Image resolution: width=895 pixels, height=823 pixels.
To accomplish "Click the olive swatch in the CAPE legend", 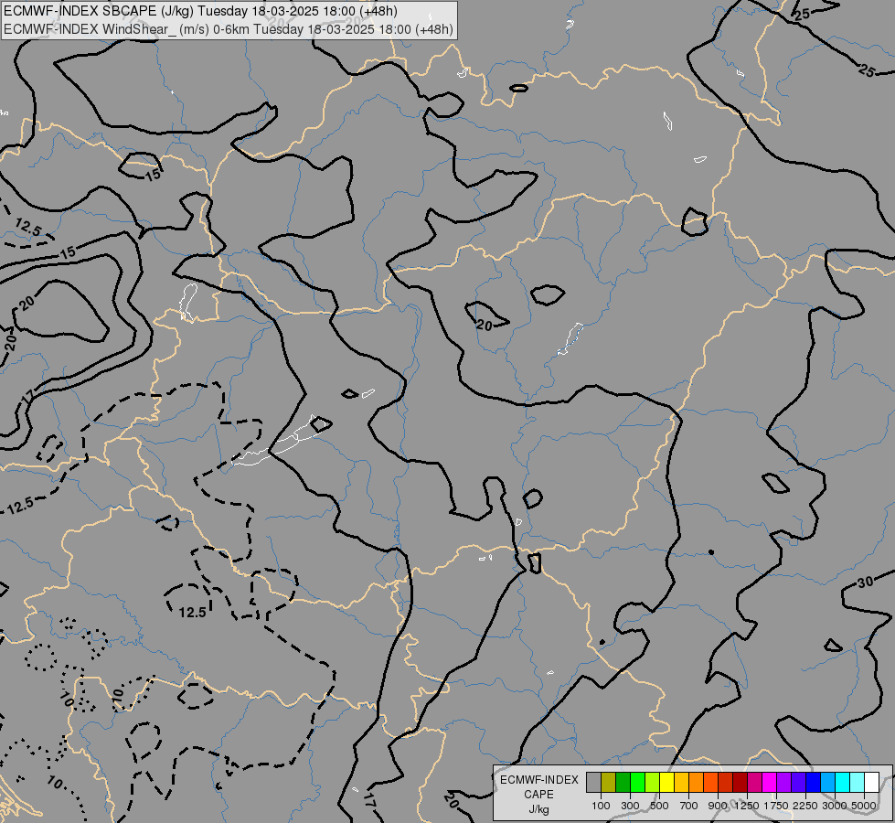I will click(x=609, y=782).
